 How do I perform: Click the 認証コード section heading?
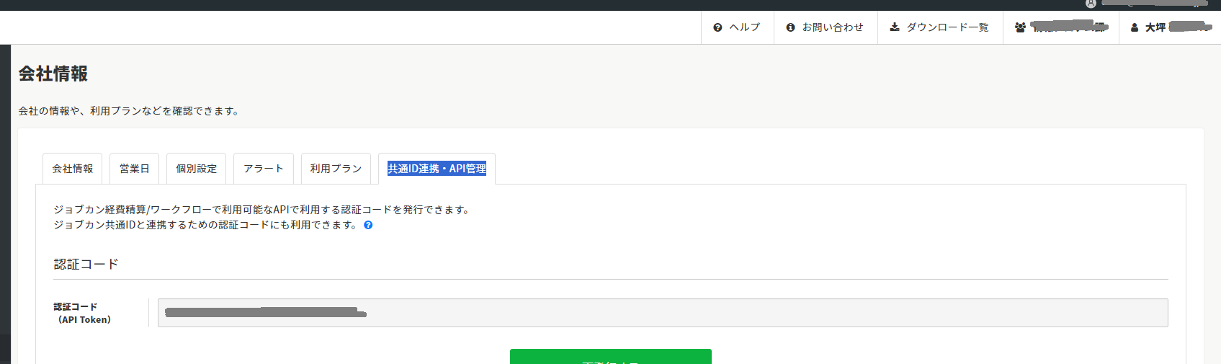[86, 264]
